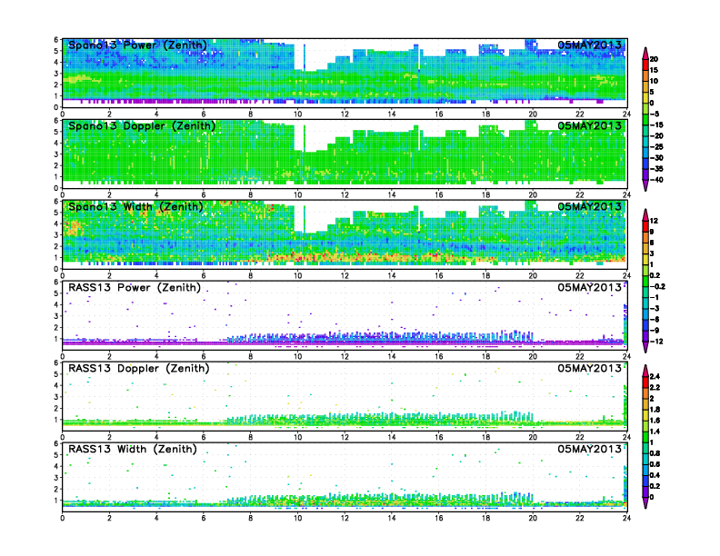Click the "Spano13 Width (Zenith)" panel title

point(135,206)
